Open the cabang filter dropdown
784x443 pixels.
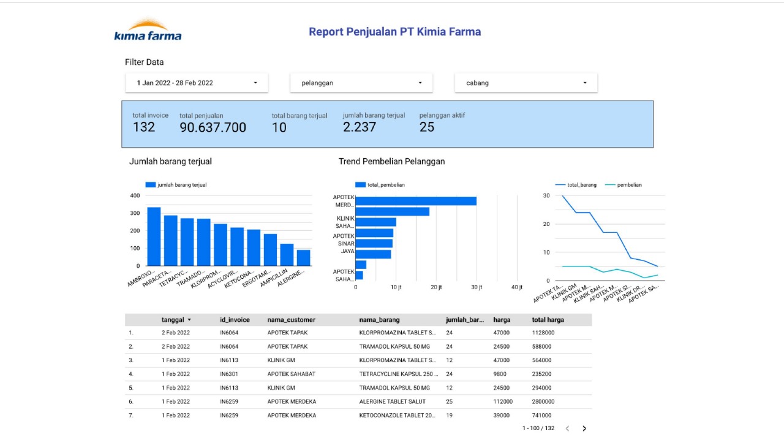526,83
